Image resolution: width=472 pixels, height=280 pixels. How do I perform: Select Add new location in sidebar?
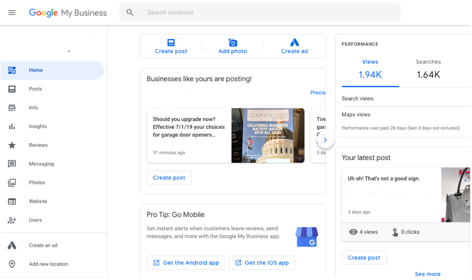48,264
